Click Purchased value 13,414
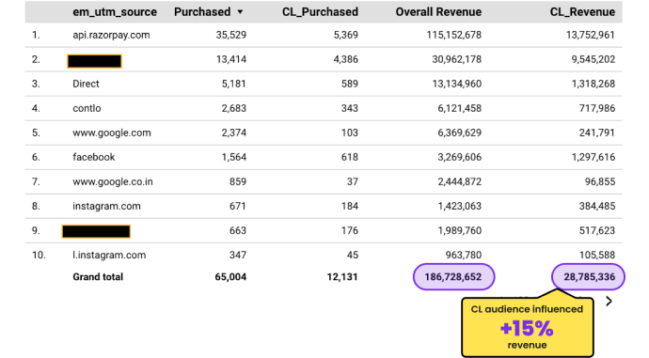Viewport: 649px width, 358px height. click(231, 59)
